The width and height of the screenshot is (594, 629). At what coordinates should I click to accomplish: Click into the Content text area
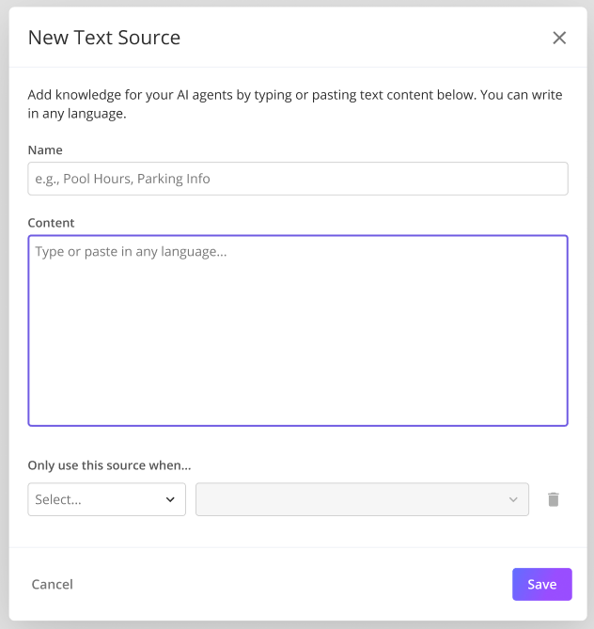coord(297,329)
